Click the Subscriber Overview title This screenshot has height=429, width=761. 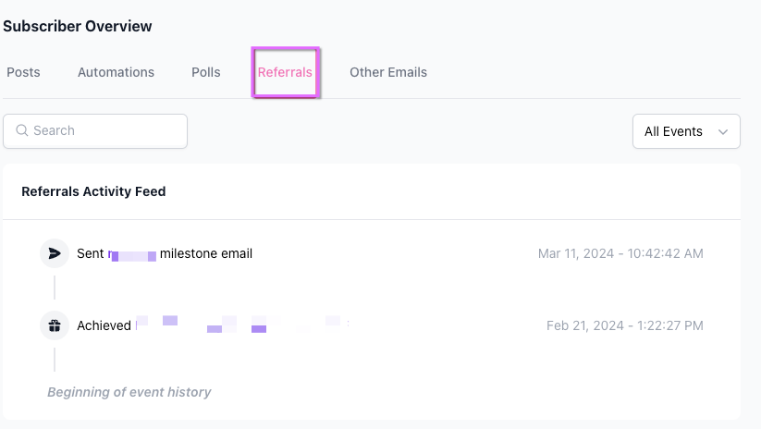(x=78, y=26)
